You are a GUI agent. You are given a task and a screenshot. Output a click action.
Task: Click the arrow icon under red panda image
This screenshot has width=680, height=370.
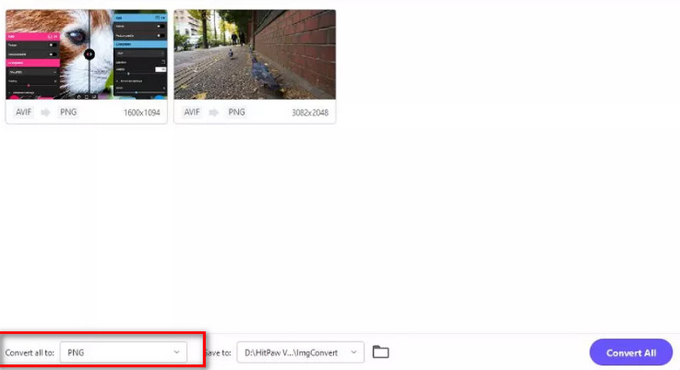coord(45,112)
